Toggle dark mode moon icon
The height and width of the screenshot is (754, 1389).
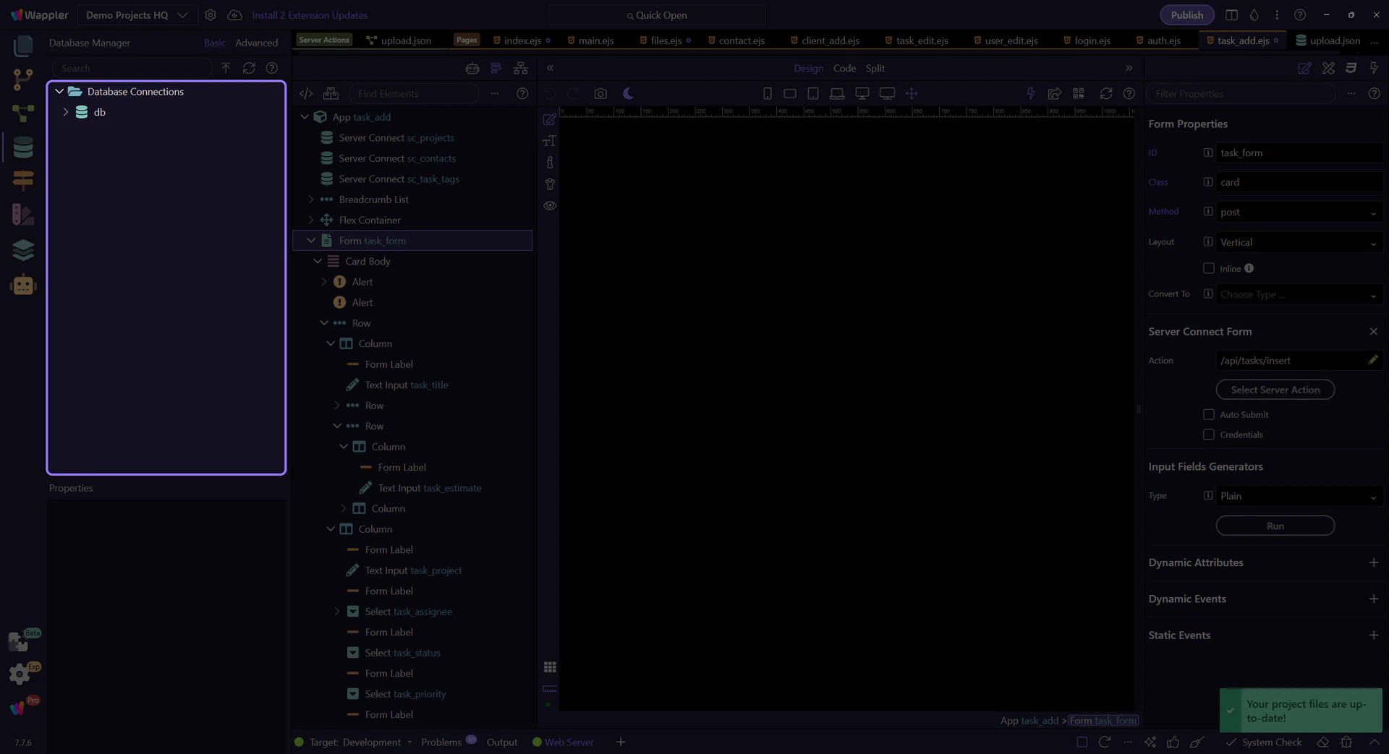point(628,94)
